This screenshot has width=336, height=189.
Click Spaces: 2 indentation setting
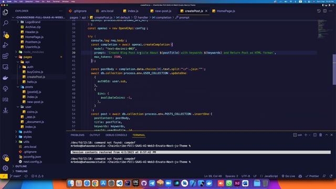click(x=232, y=176)
